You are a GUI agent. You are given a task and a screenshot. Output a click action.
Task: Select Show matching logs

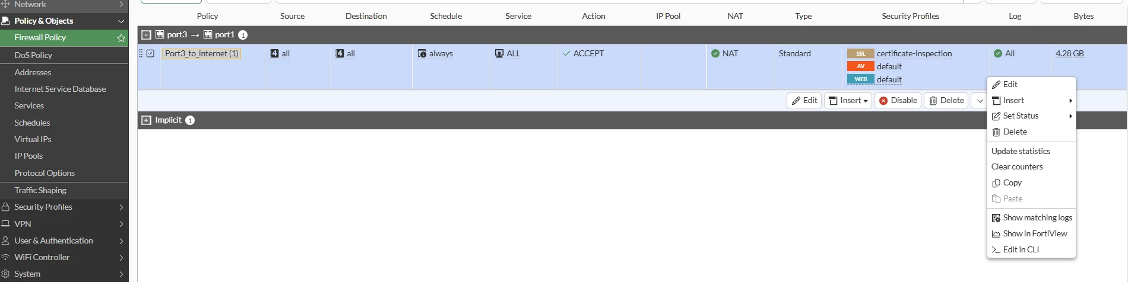point(1031,217)
